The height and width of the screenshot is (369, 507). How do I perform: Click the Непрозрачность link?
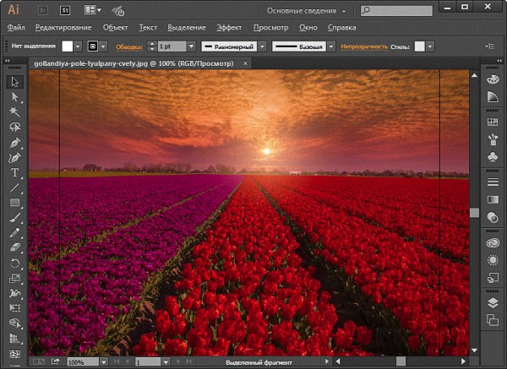363,46
